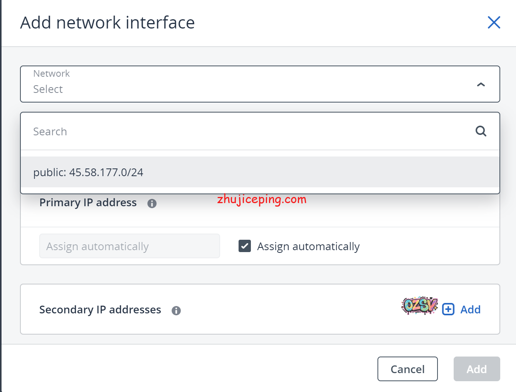Click the Primary IP address heading
516x392 pixels.
(x=88, y=203)
